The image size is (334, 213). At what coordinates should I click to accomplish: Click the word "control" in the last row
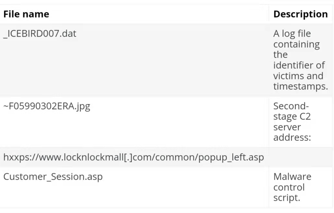tap(289, 187)
